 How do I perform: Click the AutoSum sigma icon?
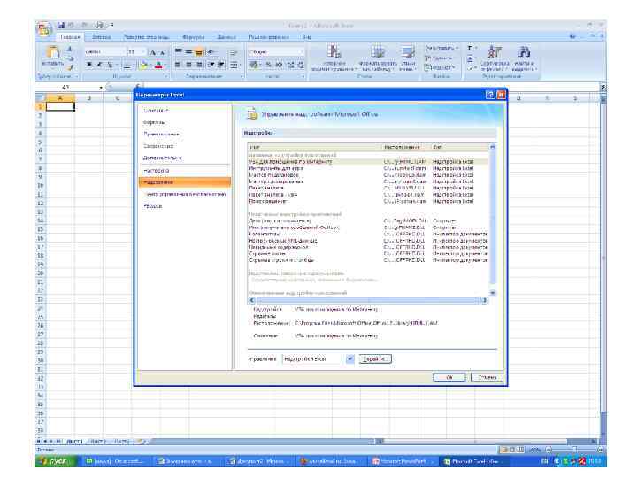coord(471,48)
